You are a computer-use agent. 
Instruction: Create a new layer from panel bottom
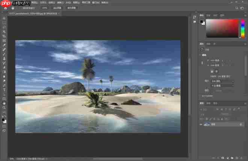click(237, 158)
